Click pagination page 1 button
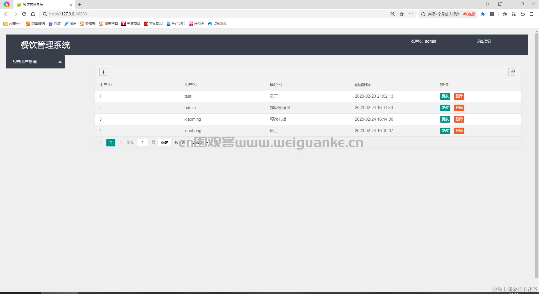539x294 pixels. click(111, 143)
